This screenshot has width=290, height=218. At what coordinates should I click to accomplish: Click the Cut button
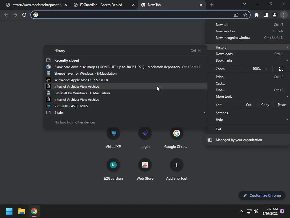pos(249,105)
